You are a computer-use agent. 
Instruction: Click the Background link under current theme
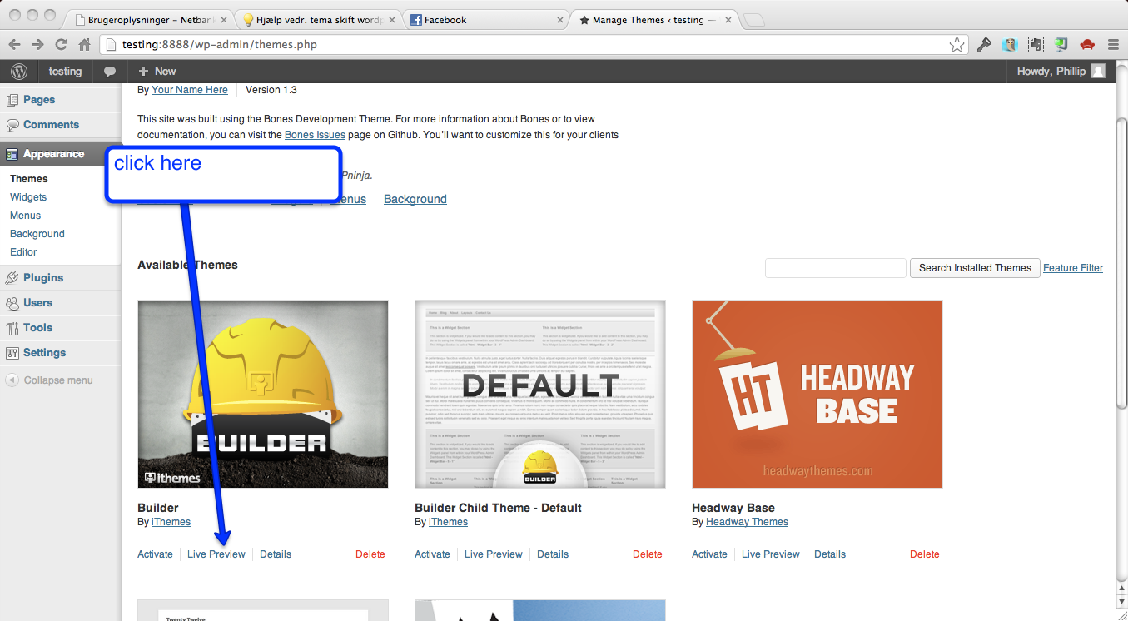pos(415,200)
